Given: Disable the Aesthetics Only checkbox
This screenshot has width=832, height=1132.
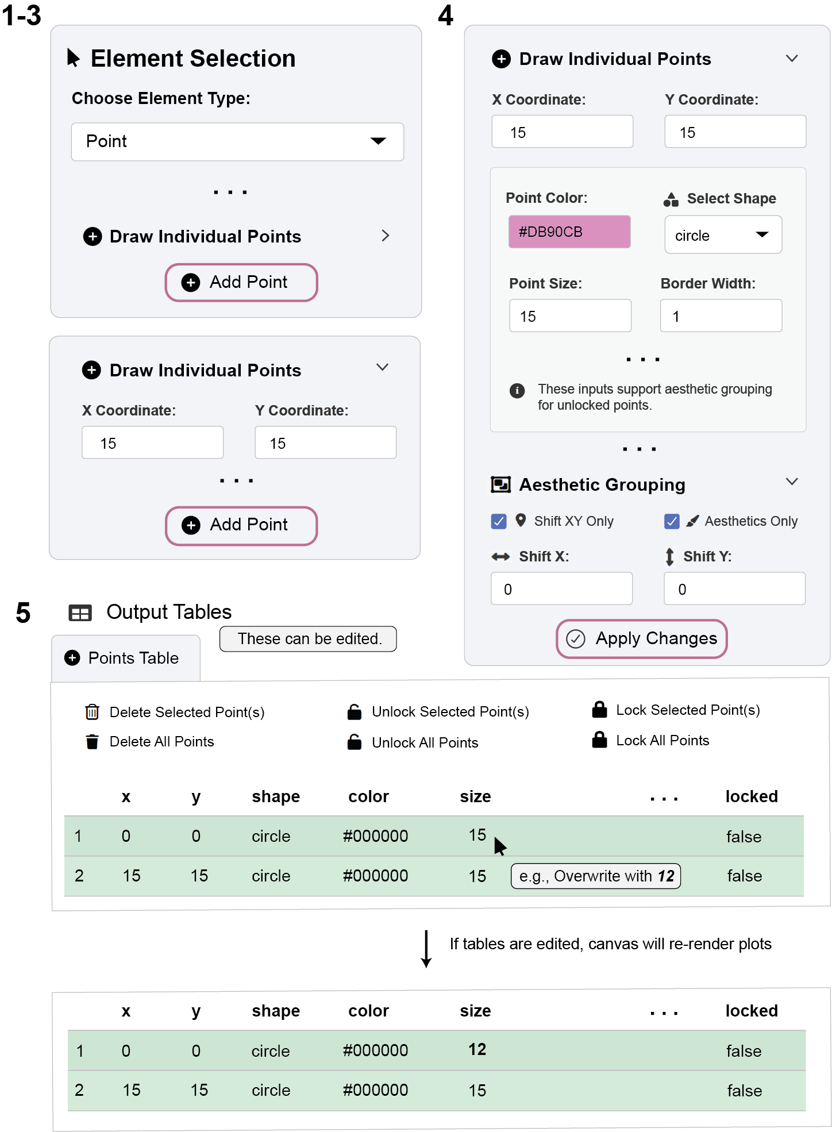Looking at the screenshot, I should pos(672,521).
